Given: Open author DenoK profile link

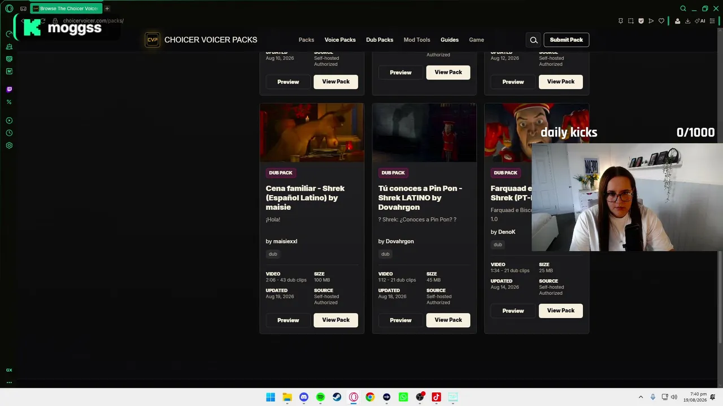Looking at the screenshot, I should click(x=507, y=232).
